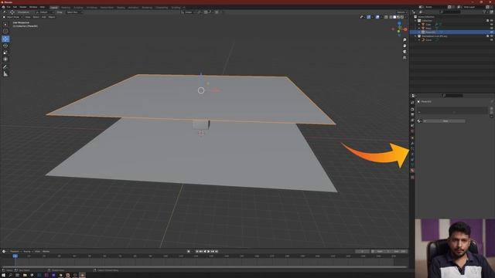Click the Blender logo menu icon

click(3, 7)
